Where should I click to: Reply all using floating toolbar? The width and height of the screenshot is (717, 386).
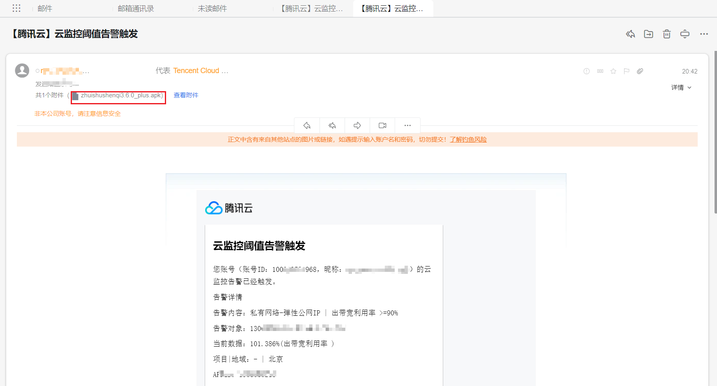332,125
